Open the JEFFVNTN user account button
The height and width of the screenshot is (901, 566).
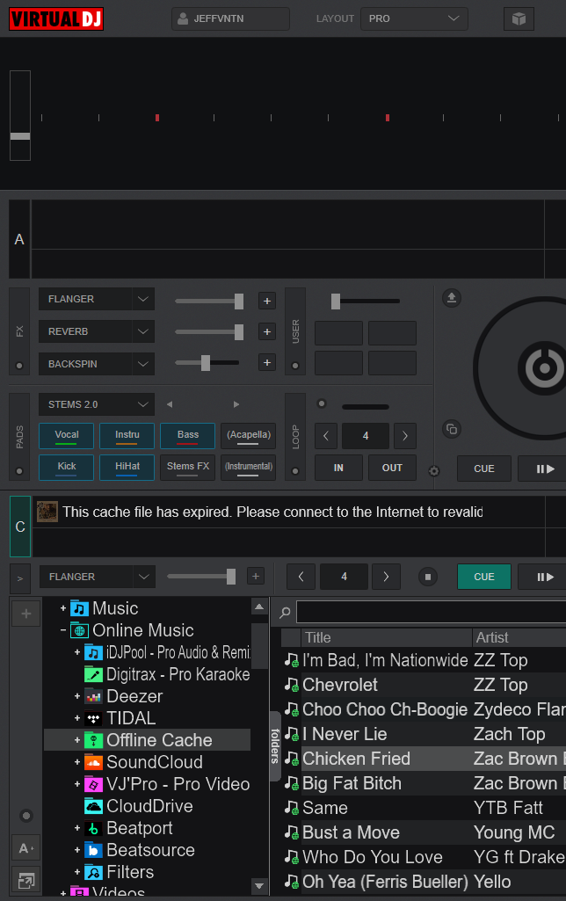click(230, 19)
